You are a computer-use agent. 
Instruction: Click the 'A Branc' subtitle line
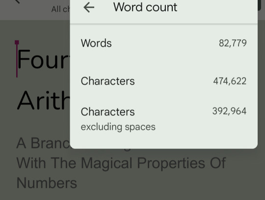(x=43, y=143)
